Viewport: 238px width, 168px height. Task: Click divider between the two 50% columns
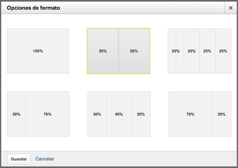(118, 51)
